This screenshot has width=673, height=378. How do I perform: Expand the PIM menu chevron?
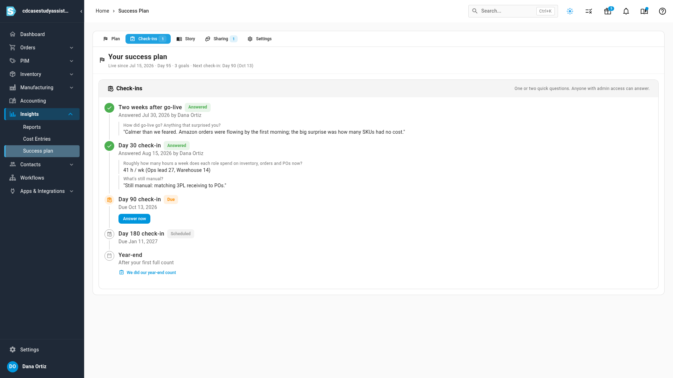click(x=72, y=61)
